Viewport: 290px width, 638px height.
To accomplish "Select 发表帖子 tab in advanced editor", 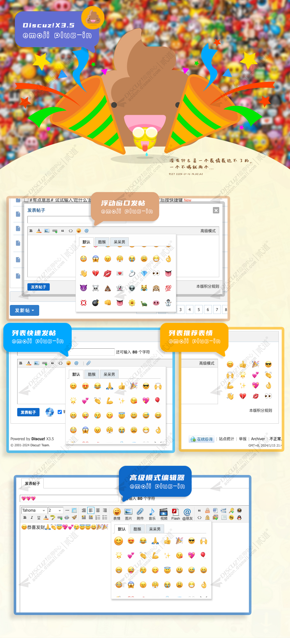I will tap(33, 483).
